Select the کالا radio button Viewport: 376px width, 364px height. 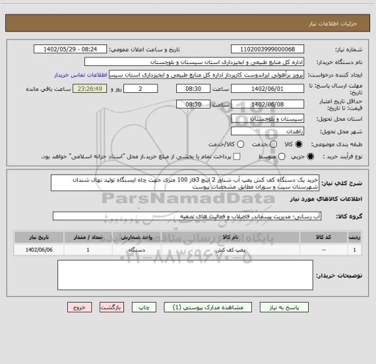[x=299, y=144]
